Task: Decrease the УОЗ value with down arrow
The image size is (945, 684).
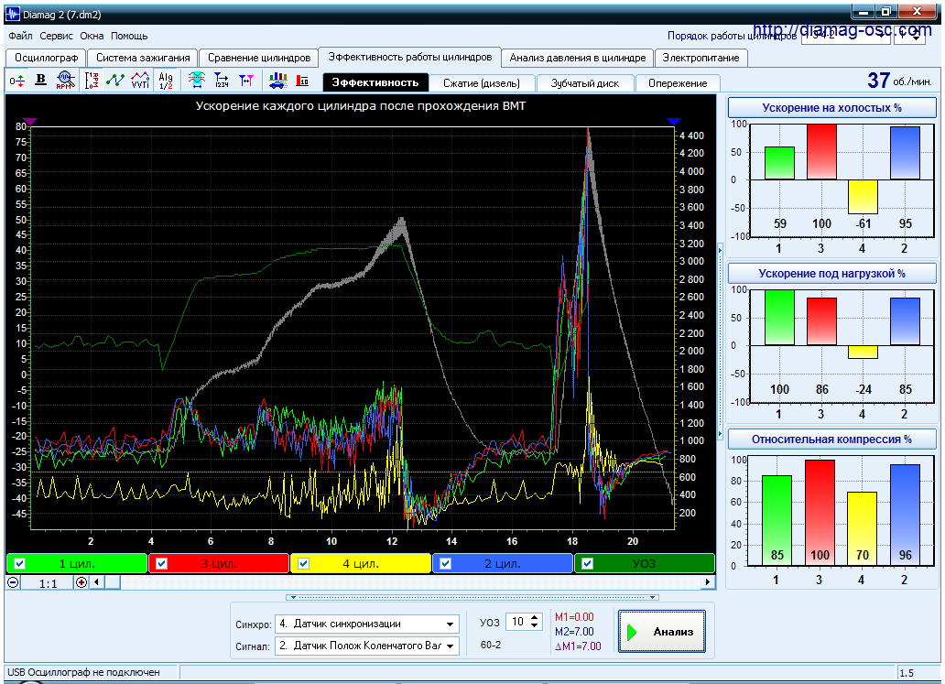Action: (x=535, y=625)
